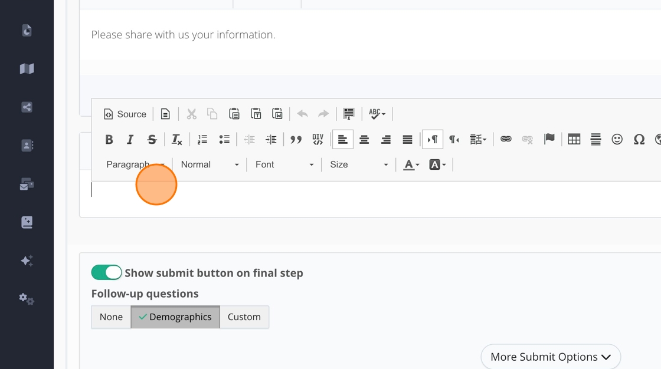Click the Special Character omega icon
Viewport: 661px width, 369px height.
coord(639,140)
